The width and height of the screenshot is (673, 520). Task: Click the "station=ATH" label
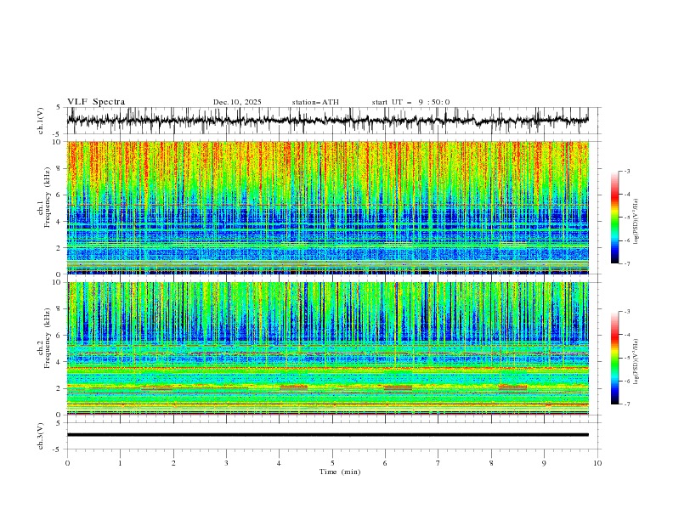pos(315,102)
